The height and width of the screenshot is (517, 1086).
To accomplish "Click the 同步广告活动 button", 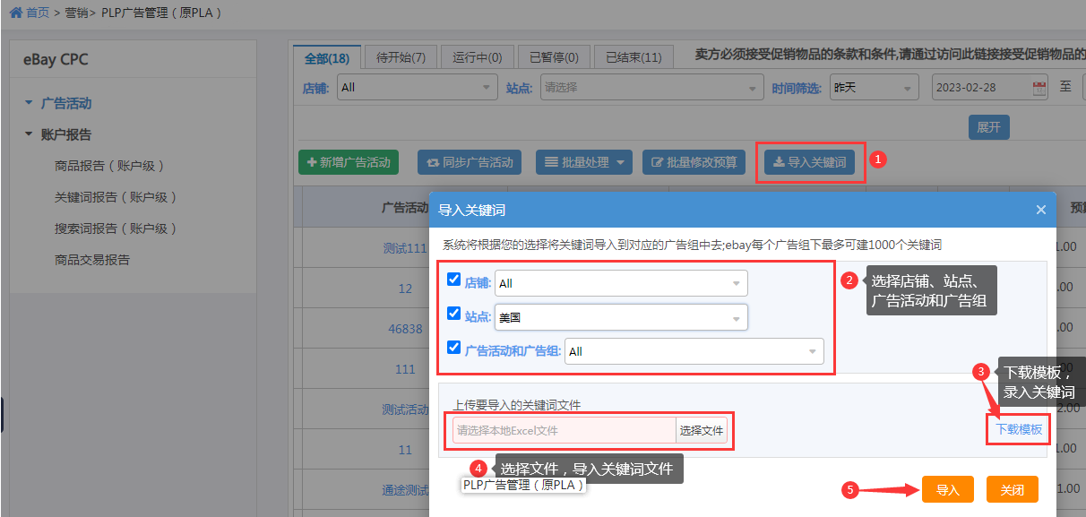I will [x=470, y=162].
